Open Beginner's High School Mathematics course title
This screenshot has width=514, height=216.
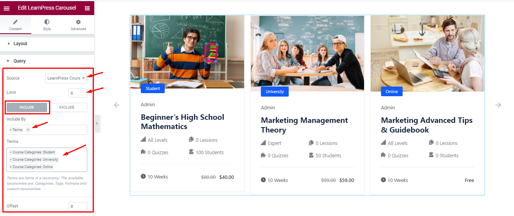pyautogui.click(x=182, y=122)
